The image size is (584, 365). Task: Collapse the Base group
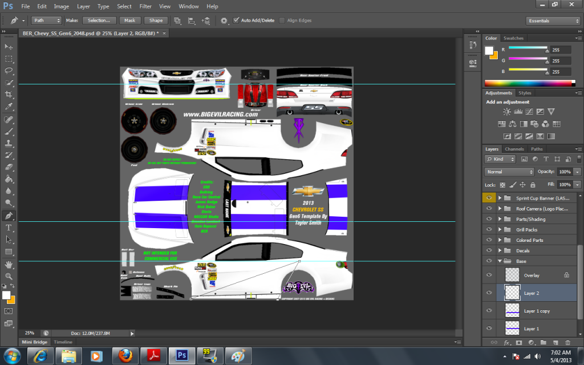tap(500, 261)
